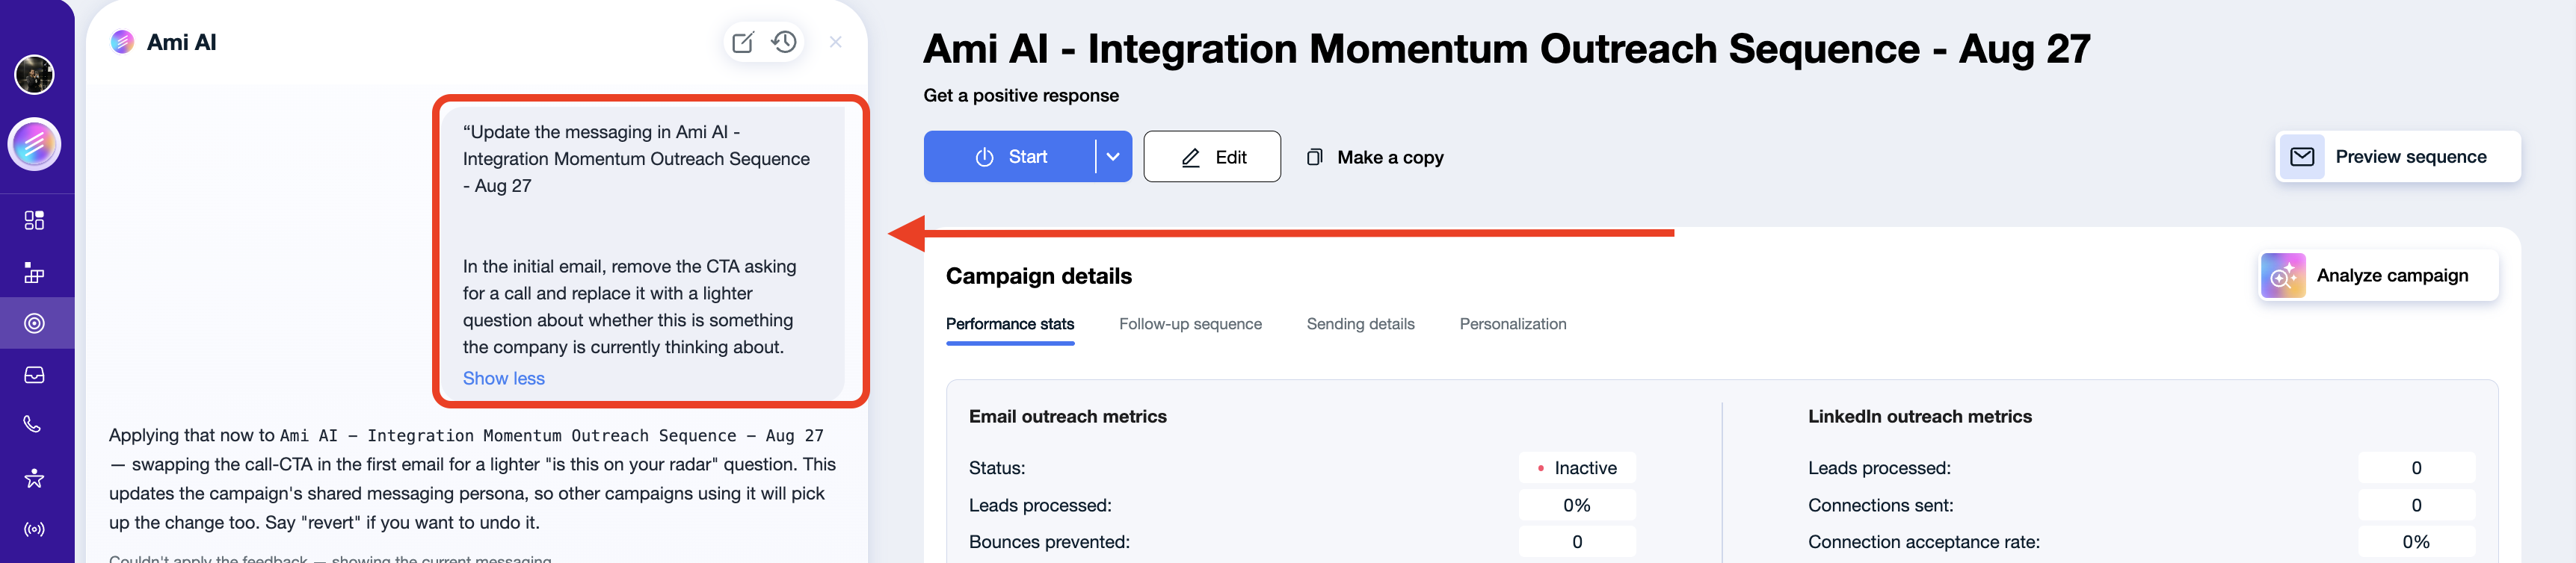Click the power icon on the Start button
Image resolution: width=2576 pixels, height=563 pixels.
click(985, 158)
